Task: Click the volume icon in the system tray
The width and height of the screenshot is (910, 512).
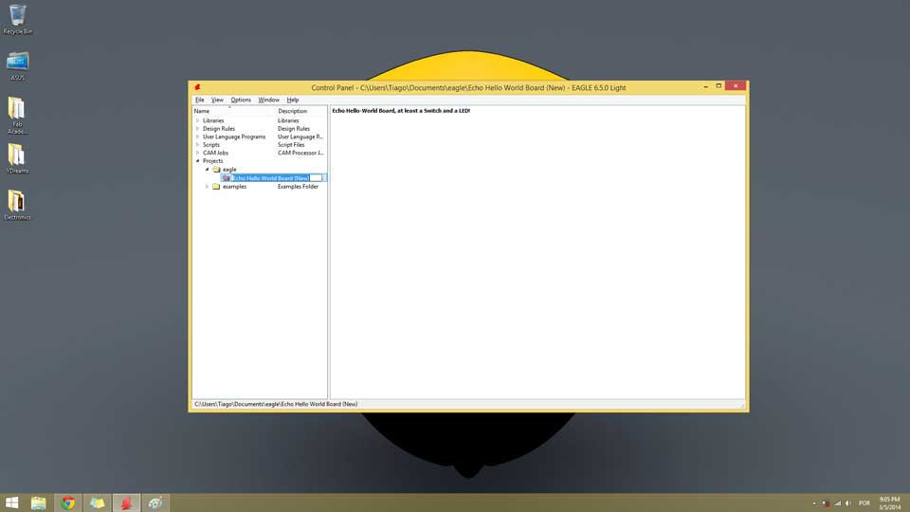Action: pyautogui.click(x=847, y=503)
